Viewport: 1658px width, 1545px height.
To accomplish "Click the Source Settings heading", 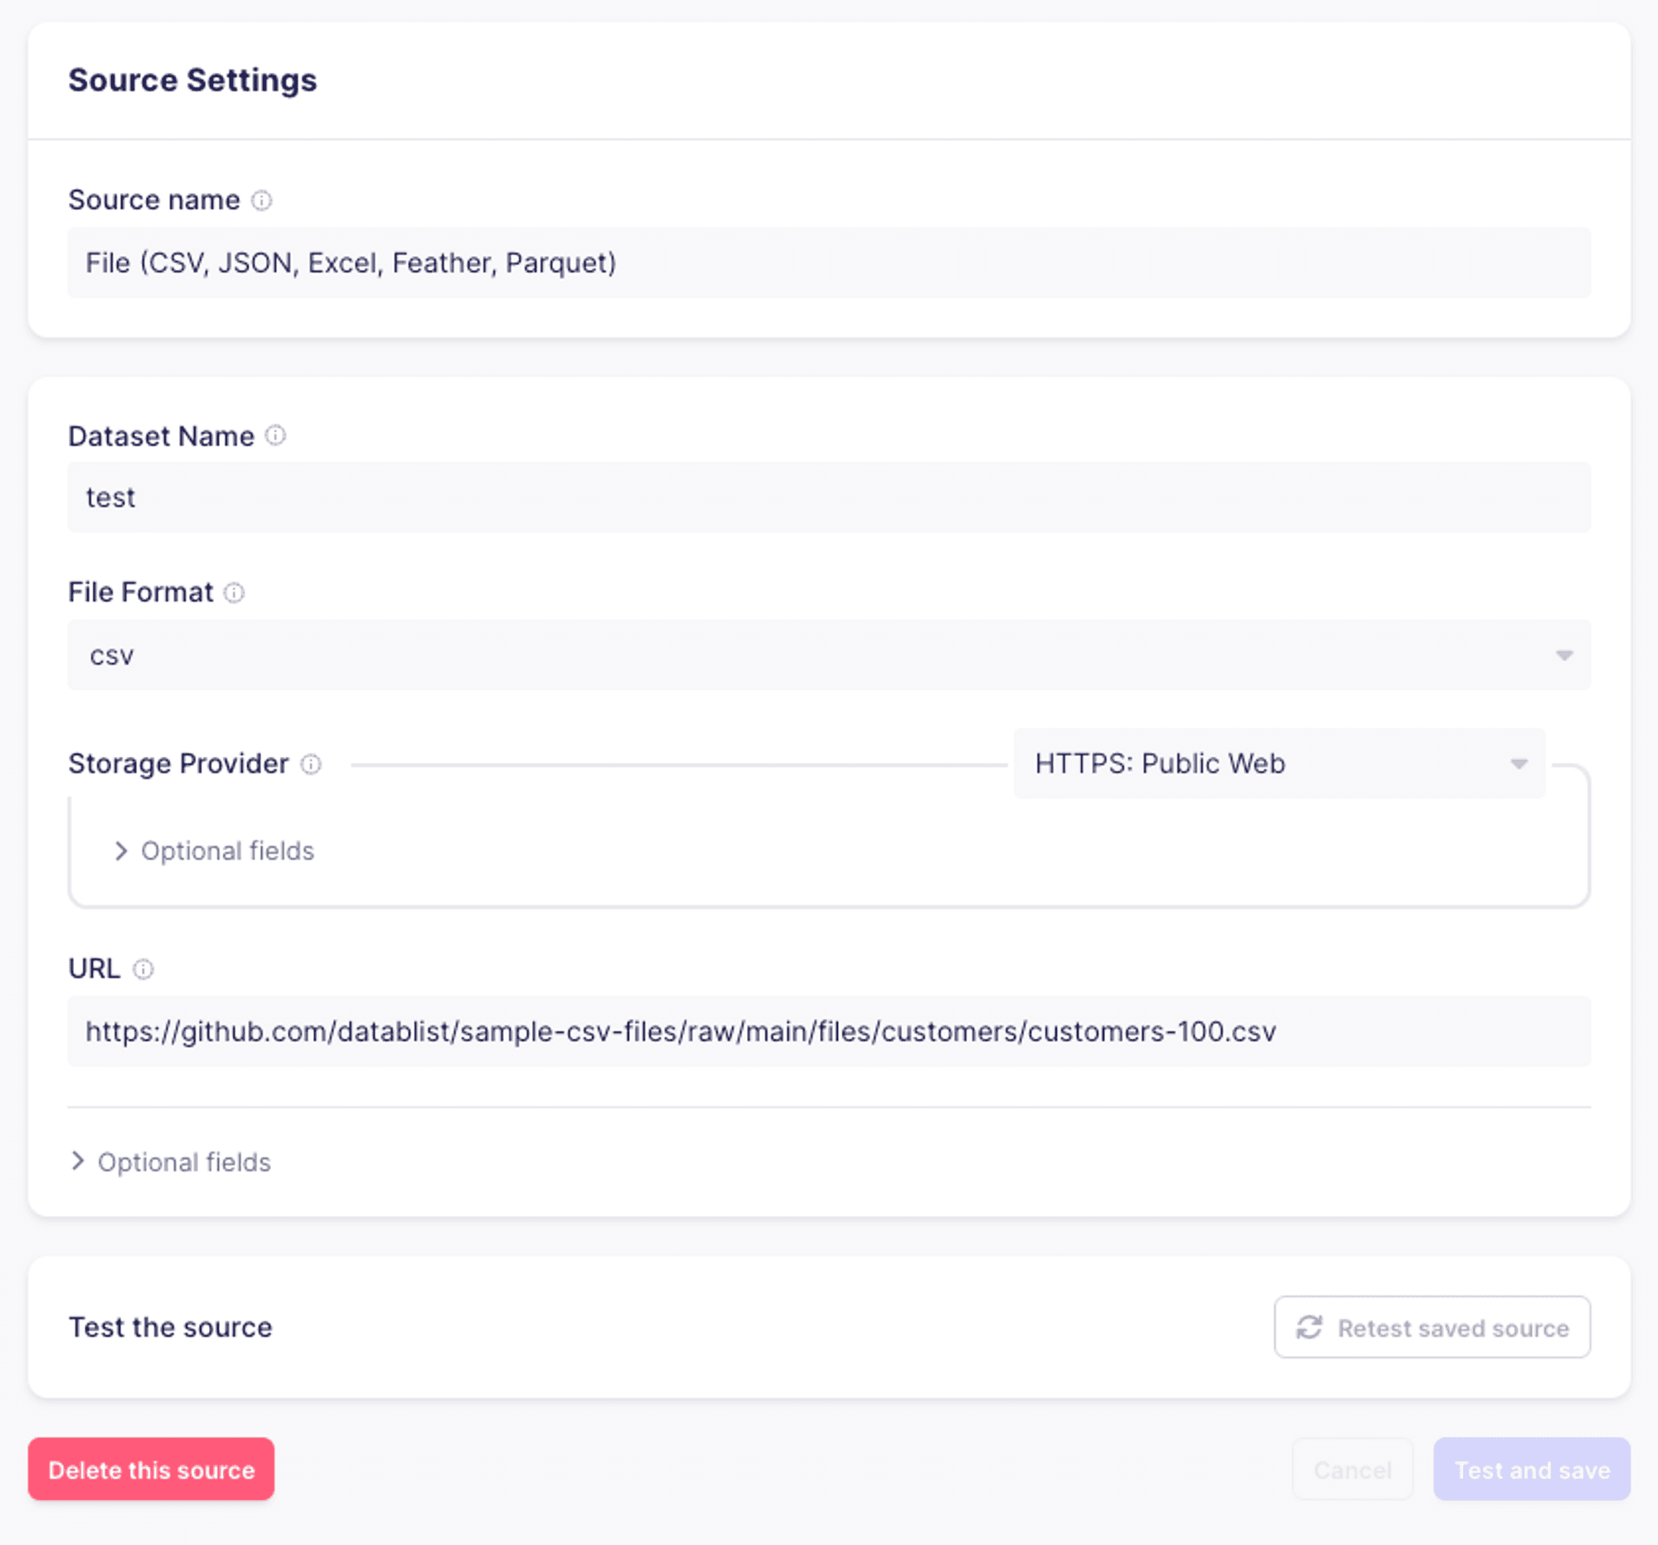I will [x=192, y=80].
